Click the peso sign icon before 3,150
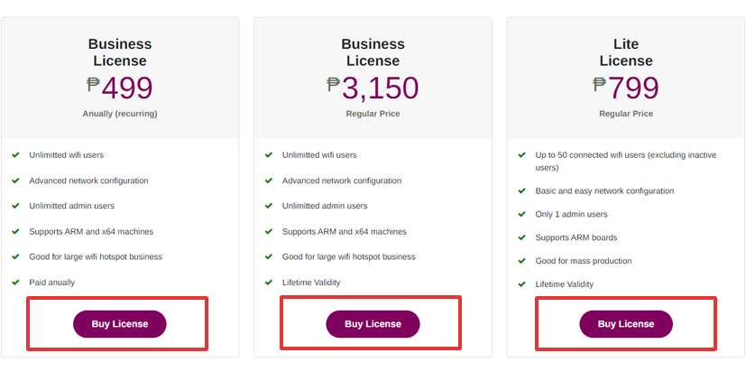The height and width of the screenshot is (381, 746). [x=334, y=84]
